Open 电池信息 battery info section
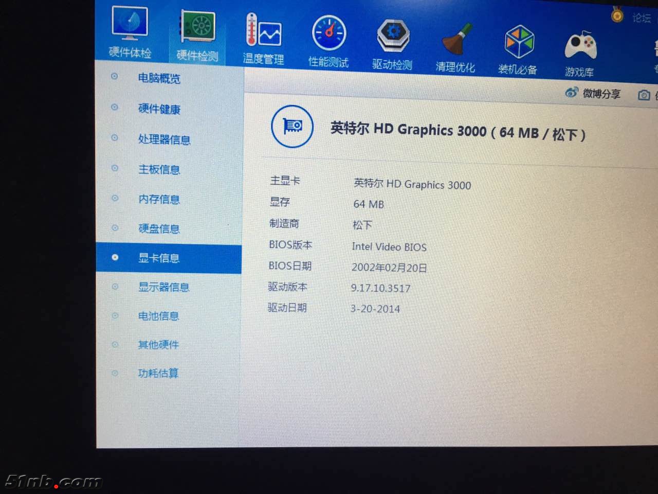The width and height of the screenshot is (658, 494). click(x=158, y=316)
